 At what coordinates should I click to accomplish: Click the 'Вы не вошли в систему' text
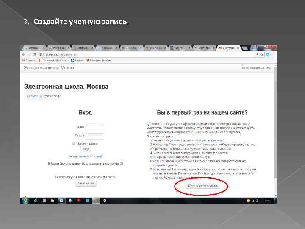point(256,68)
